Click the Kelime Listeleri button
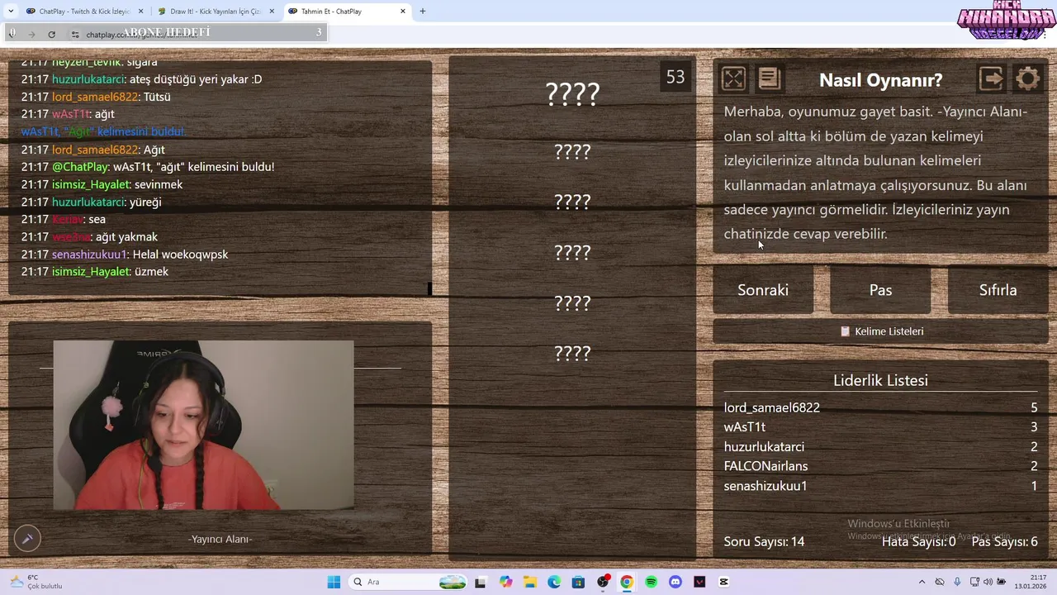The image size is (1057, 595). pyautogui.click(x=880, y=331)
